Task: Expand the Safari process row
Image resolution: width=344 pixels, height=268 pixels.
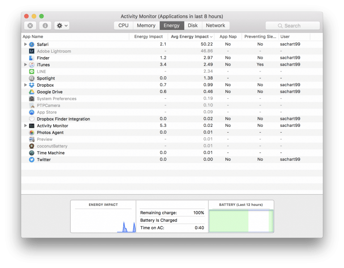Action: coord(25,44)
